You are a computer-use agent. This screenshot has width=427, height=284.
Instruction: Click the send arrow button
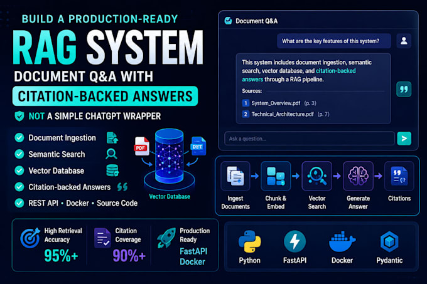(x=404, y=139)
